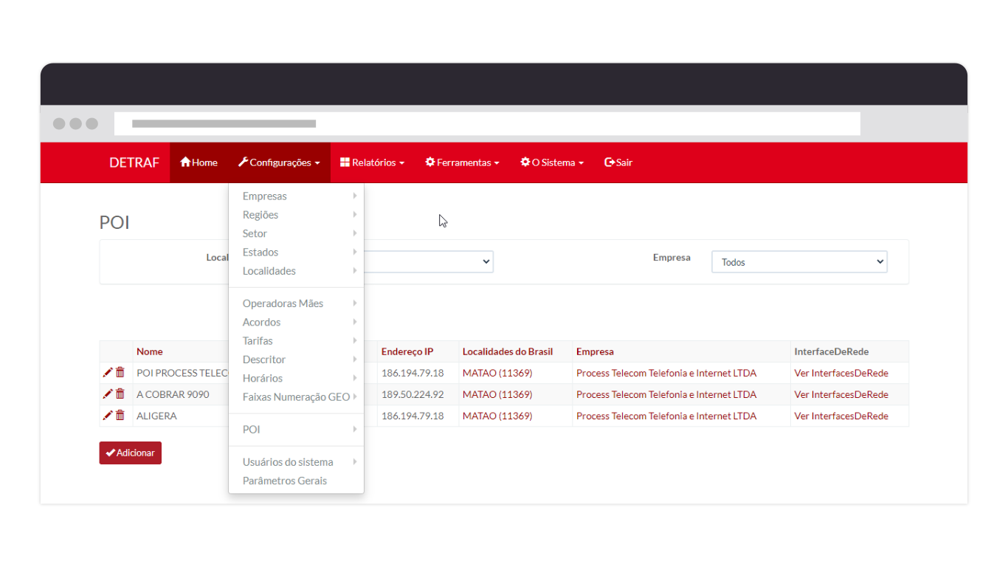Sort by the Empresa column header

pyautogui.click(x=595, y=351)
